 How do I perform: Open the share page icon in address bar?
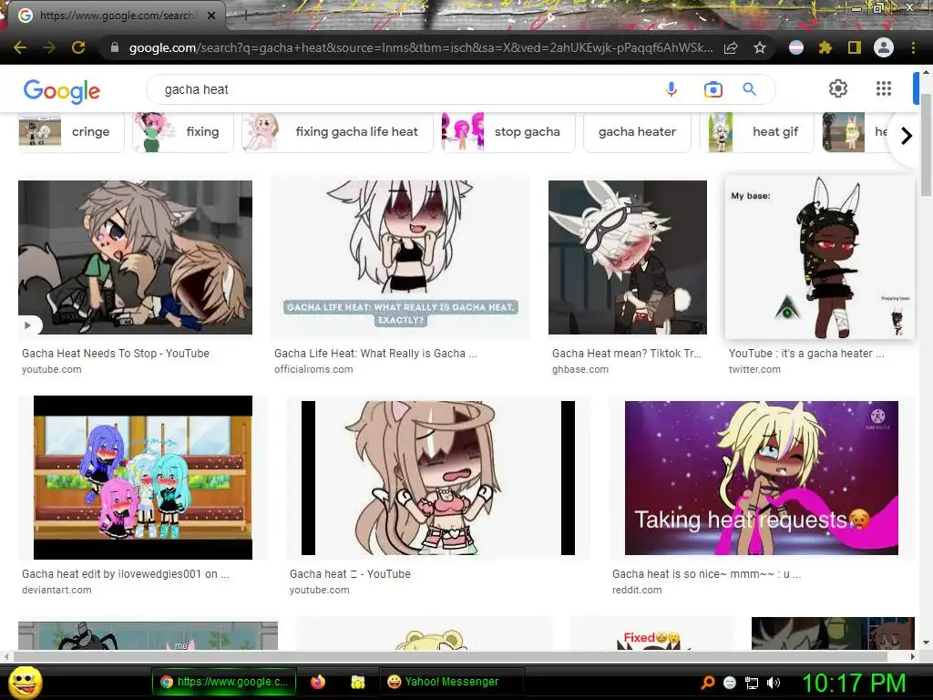coord(731,47)
